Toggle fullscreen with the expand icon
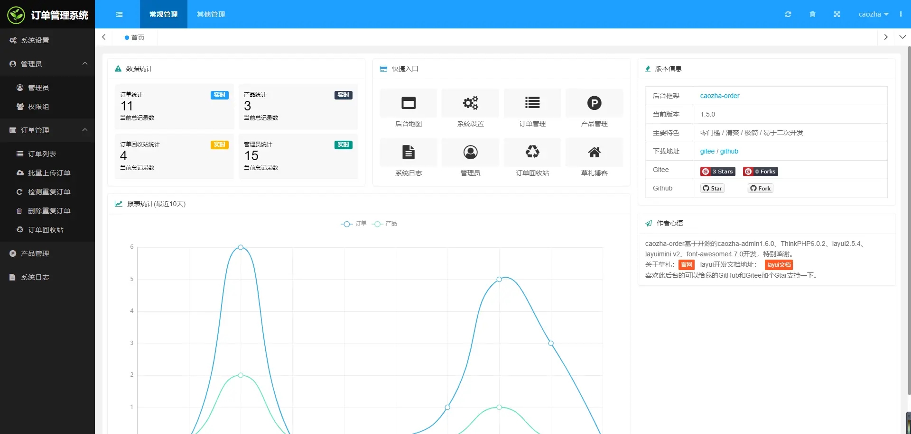The width and height of the screenshot is (911, 434). pos(837,14)
